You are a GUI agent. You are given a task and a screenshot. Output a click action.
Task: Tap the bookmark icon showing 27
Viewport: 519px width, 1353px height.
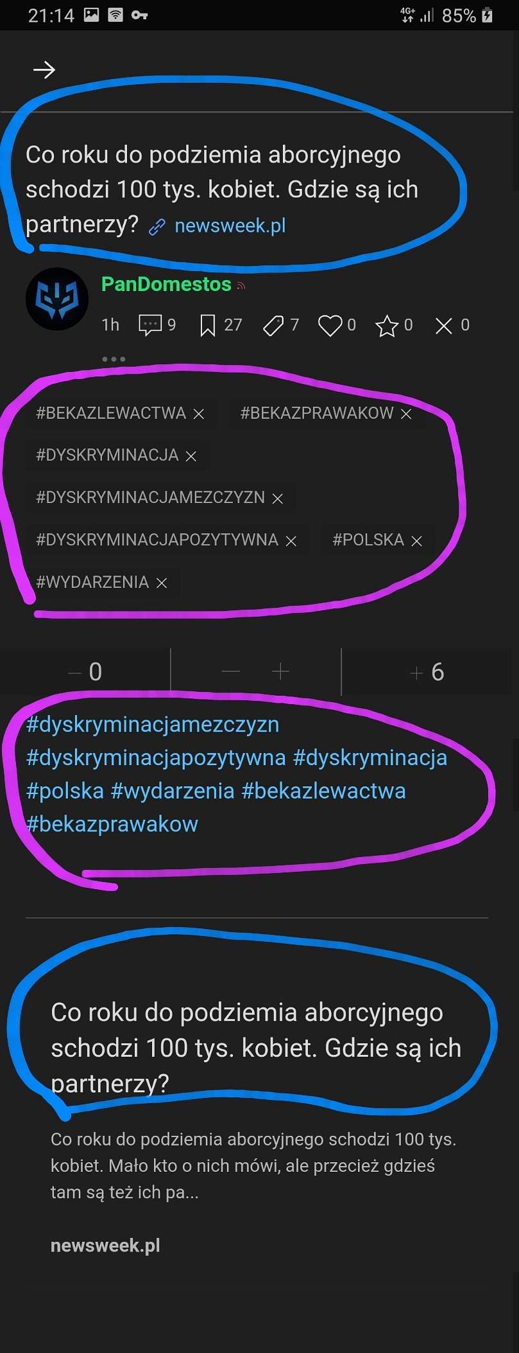[x=207, y=325]
